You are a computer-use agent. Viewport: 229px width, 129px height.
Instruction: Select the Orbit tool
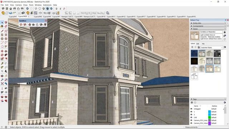(2, 76)
